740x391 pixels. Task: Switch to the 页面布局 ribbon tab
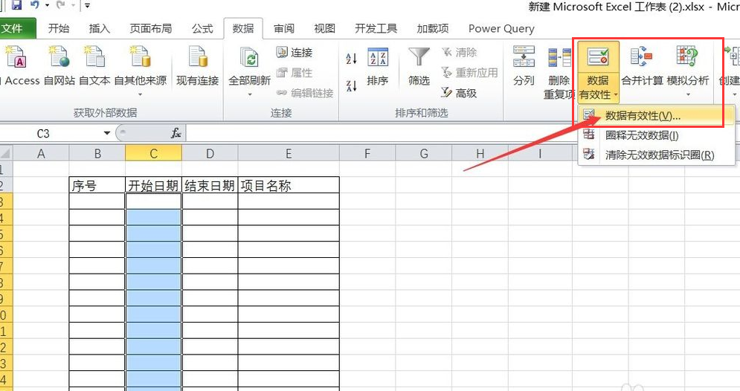150,29
